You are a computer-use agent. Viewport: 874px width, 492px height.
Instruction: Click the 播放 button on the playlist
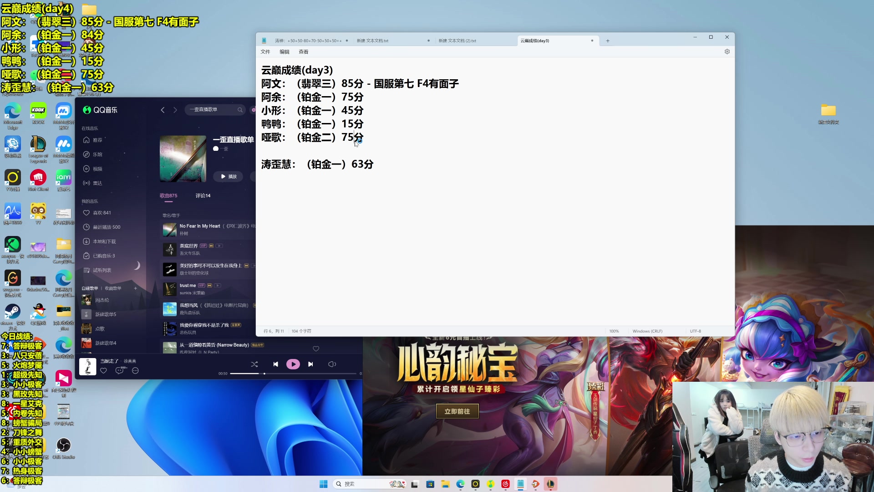coord(228,176)
